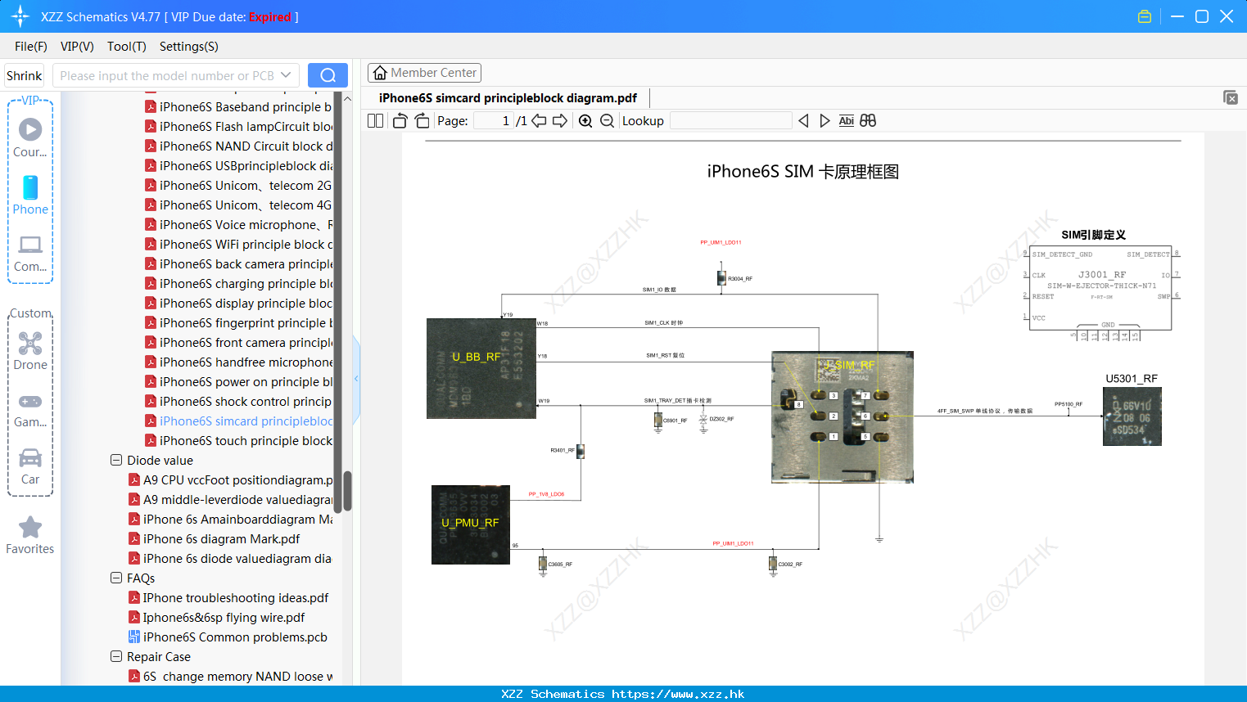Screen dimensions: 1247x702
Task: Zoom out of the PDF diagram
Action: [607, 121]
